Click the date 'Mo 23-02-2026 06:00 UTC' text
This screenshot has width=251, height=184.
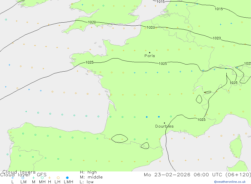point(184,174)
